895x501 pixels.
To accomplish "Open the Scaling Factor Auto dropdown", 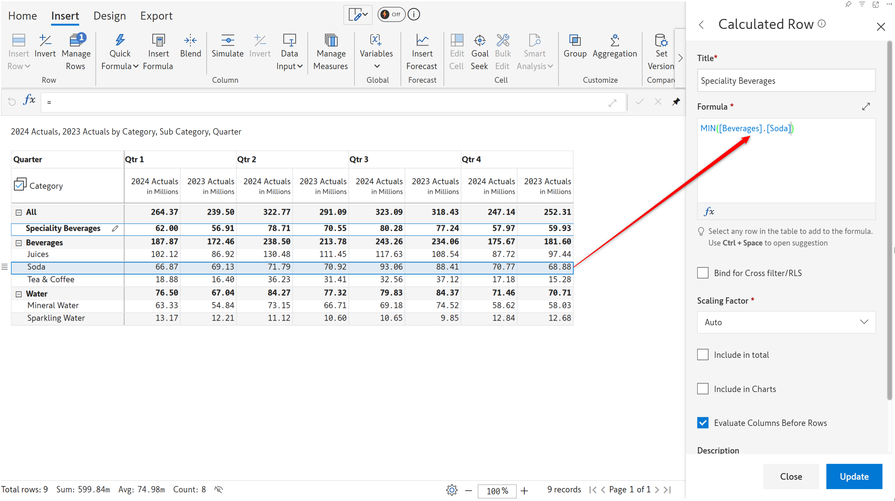I will (786, 322).
